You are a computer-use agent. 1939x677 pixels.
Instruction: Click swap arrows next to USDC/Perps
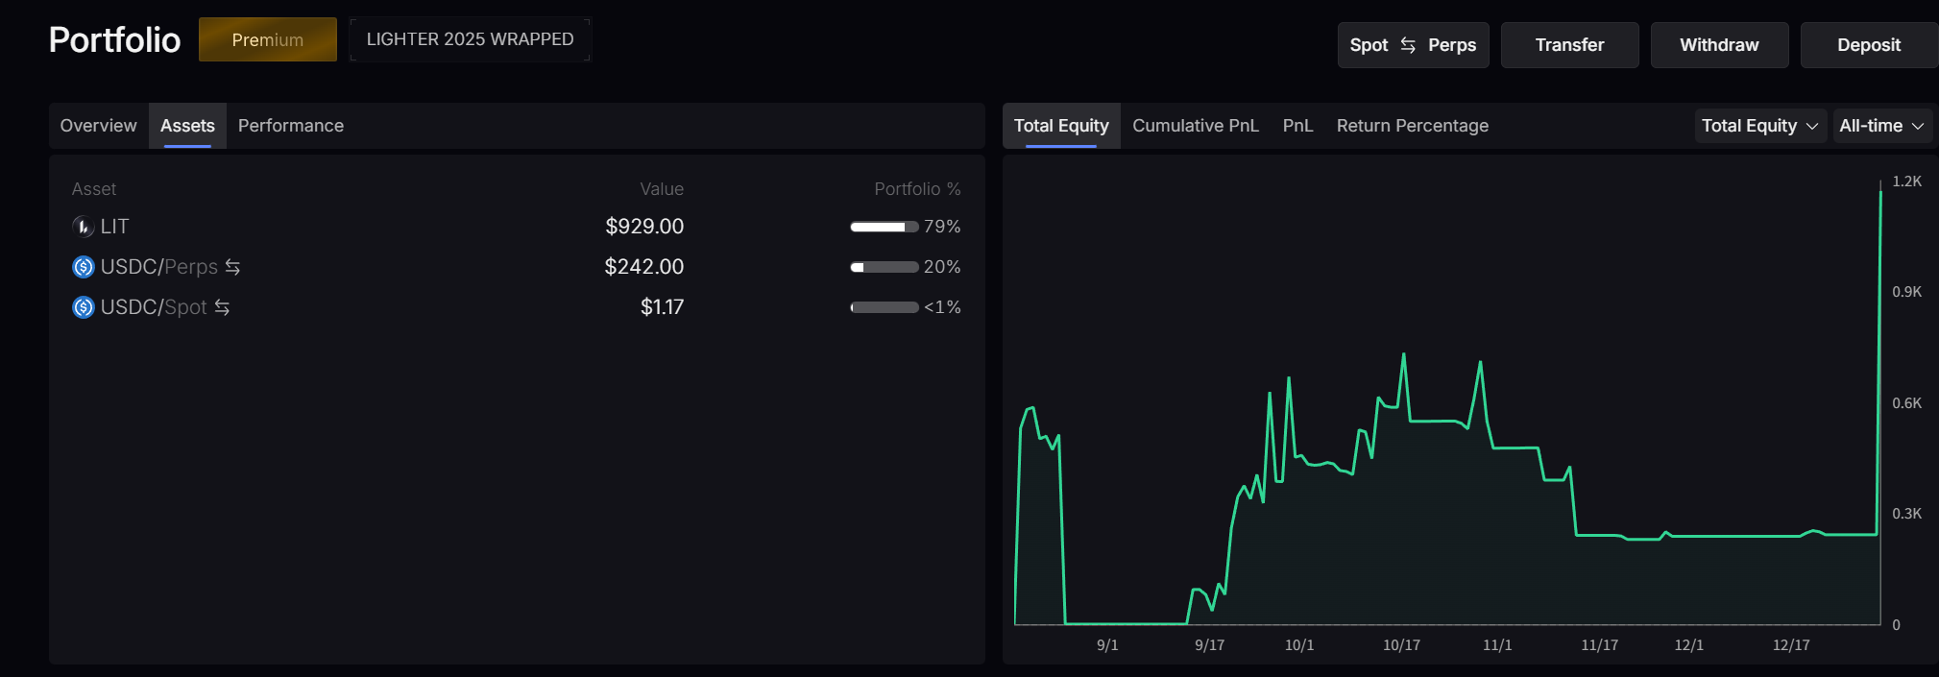pos(232,267)
